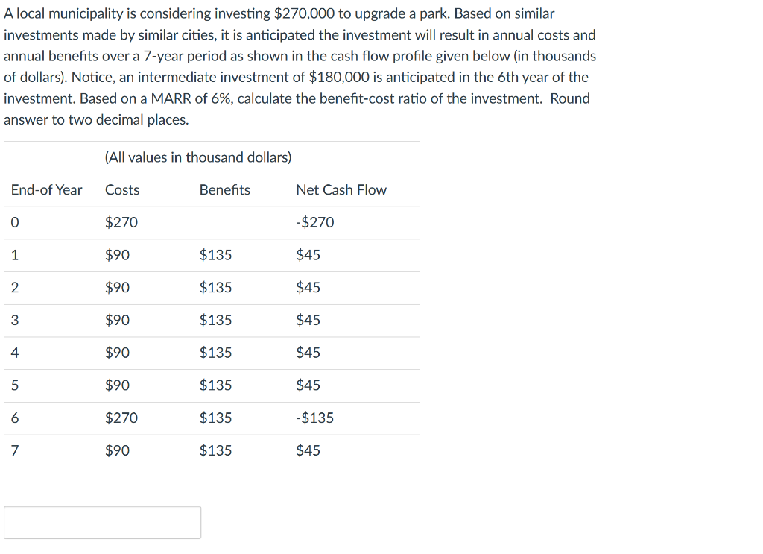Click the year 4 cost $90 cell

coord(117,353)
